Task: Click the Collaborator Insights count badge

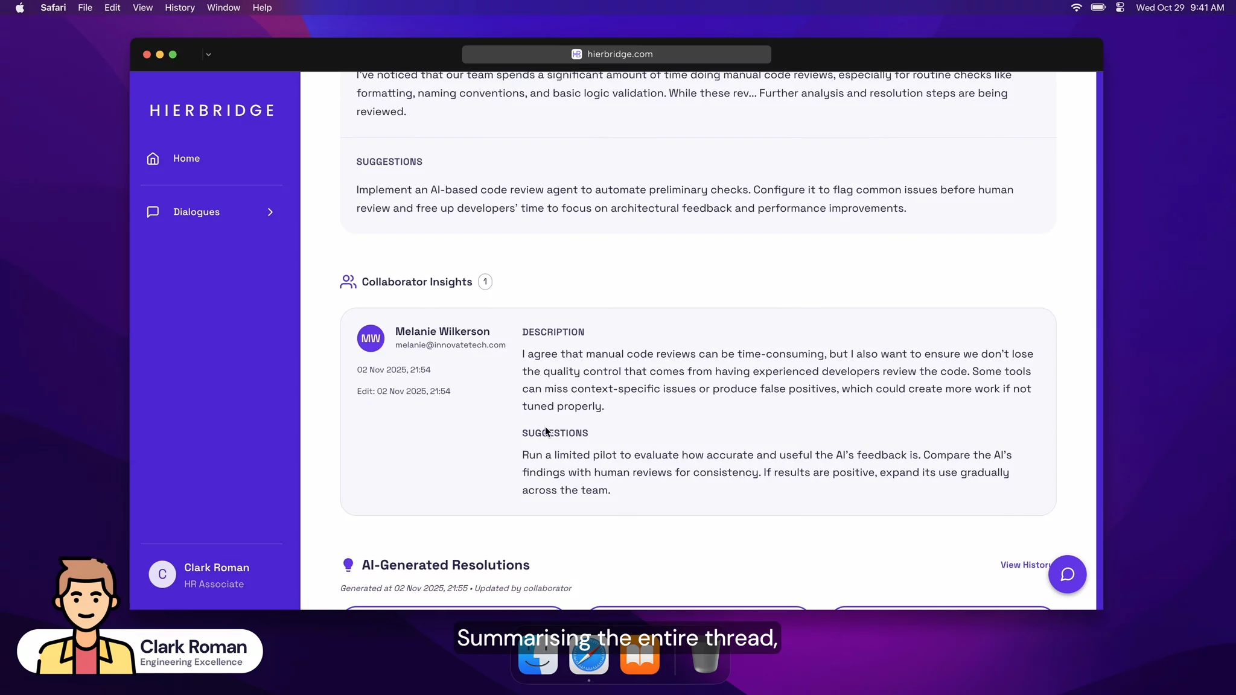Action: tap(485, 282)
